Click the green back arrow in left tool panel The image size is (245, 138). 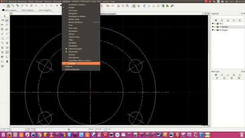coord(5,16)
